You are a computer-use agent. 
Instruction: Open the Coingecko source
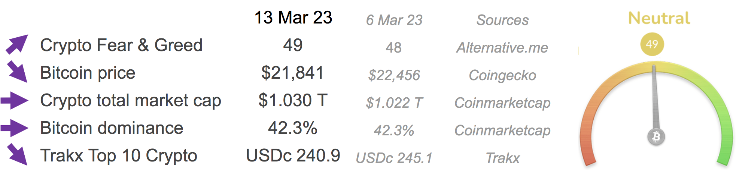tap(502, 75)
